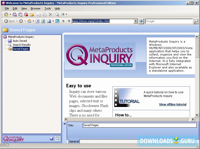200x149 pixels.
Task: Open Back history dropdown arrow
Action: click(17, 21)
